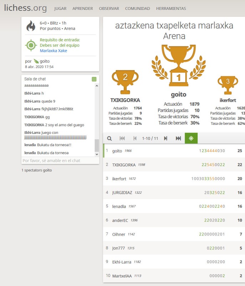Open the APRENDER menu
Screen dimensions: 245x286
coord(82,9)
